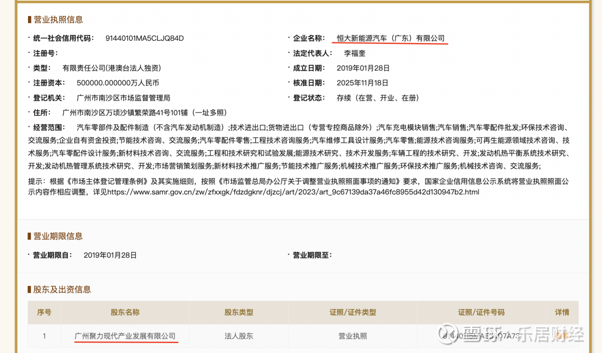Select capital value 500000.000000万人民币
The height and width of the screenshot is (353, 602).
point(118,83)
